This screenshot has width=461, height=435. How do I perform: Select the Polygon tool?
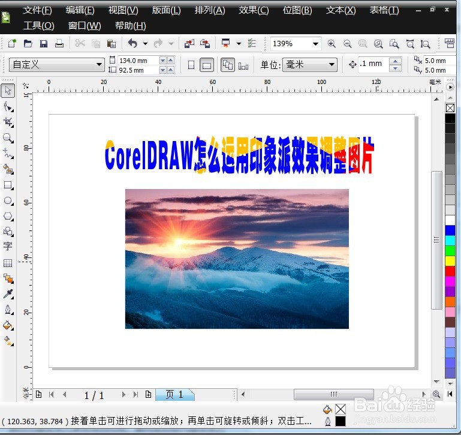(8, 217)
